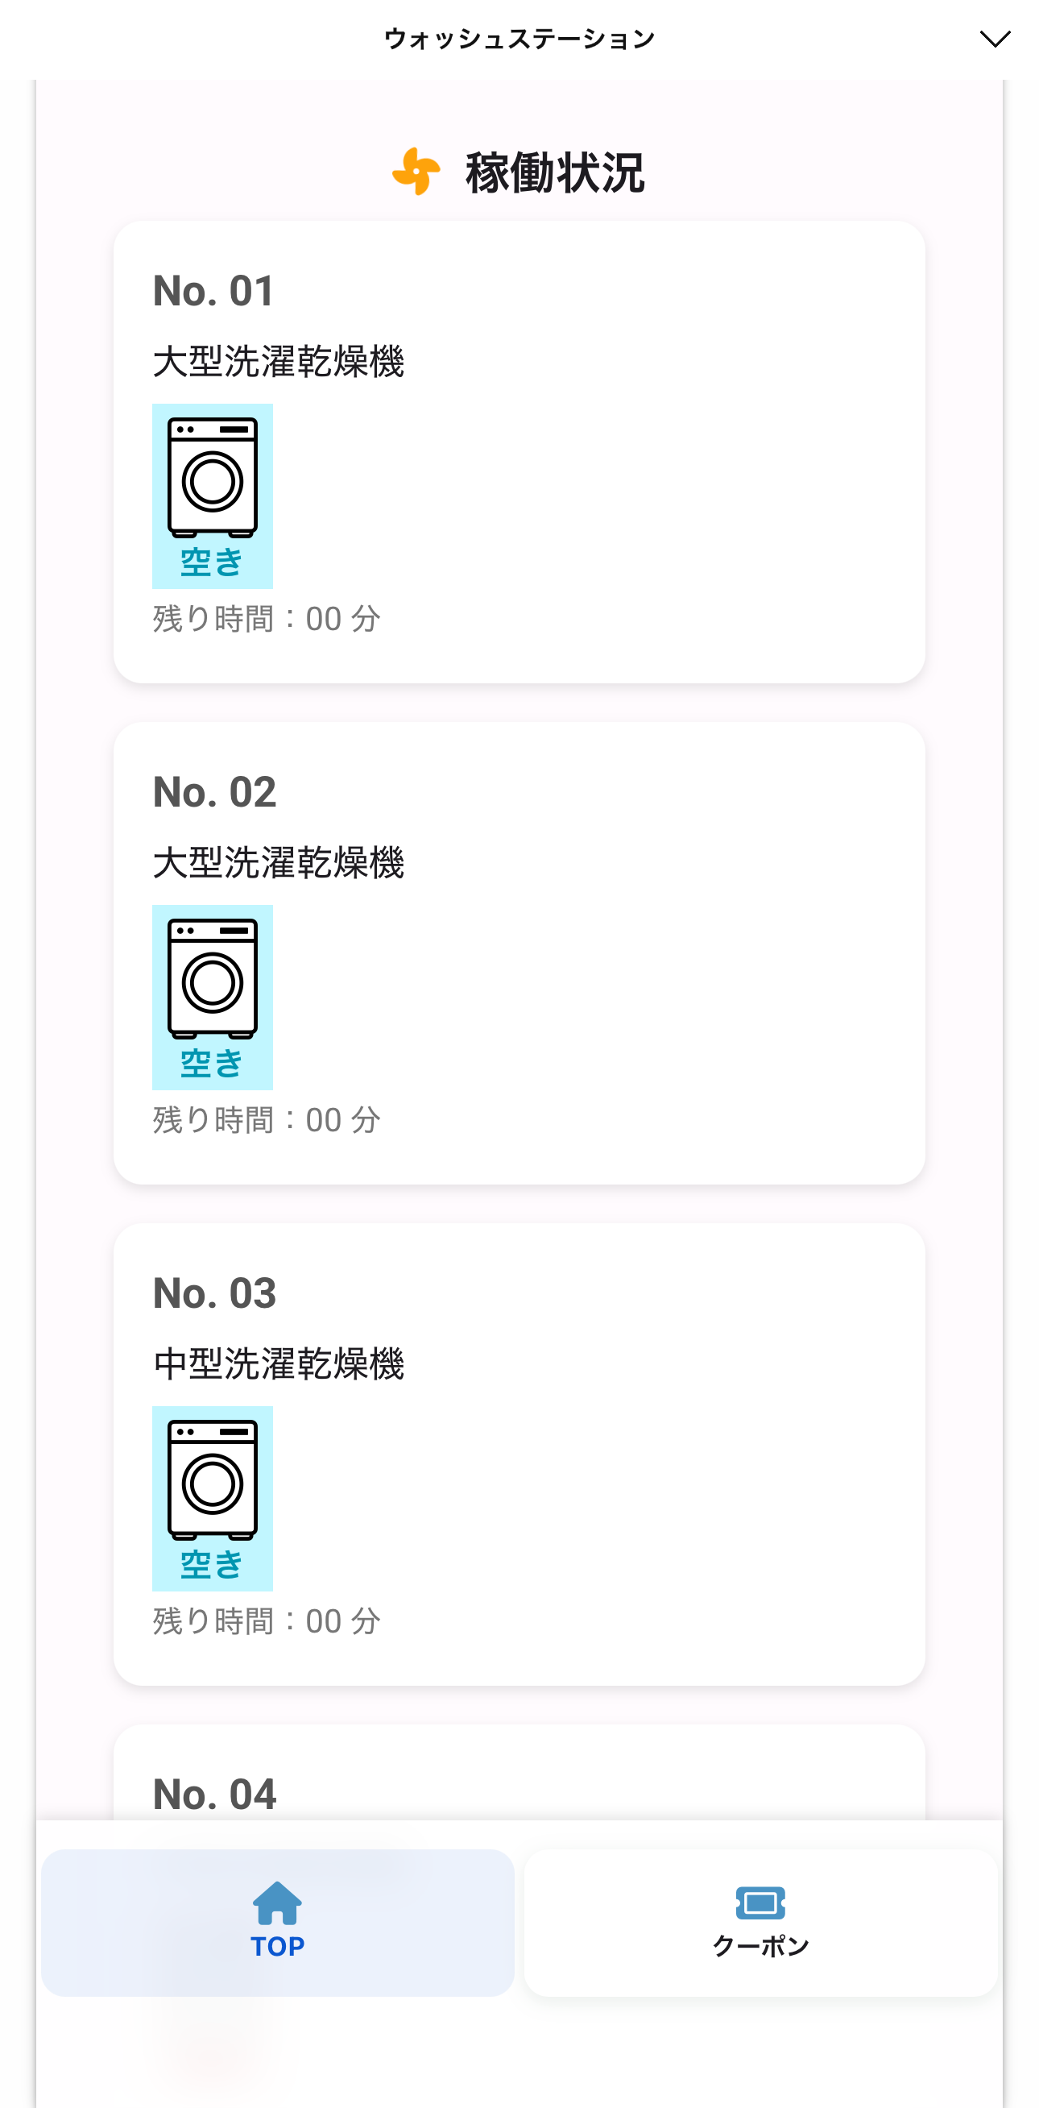Click the 空き status label on No. 03
Viewport: 1039px width, 2108px height.
[212, 1565]
